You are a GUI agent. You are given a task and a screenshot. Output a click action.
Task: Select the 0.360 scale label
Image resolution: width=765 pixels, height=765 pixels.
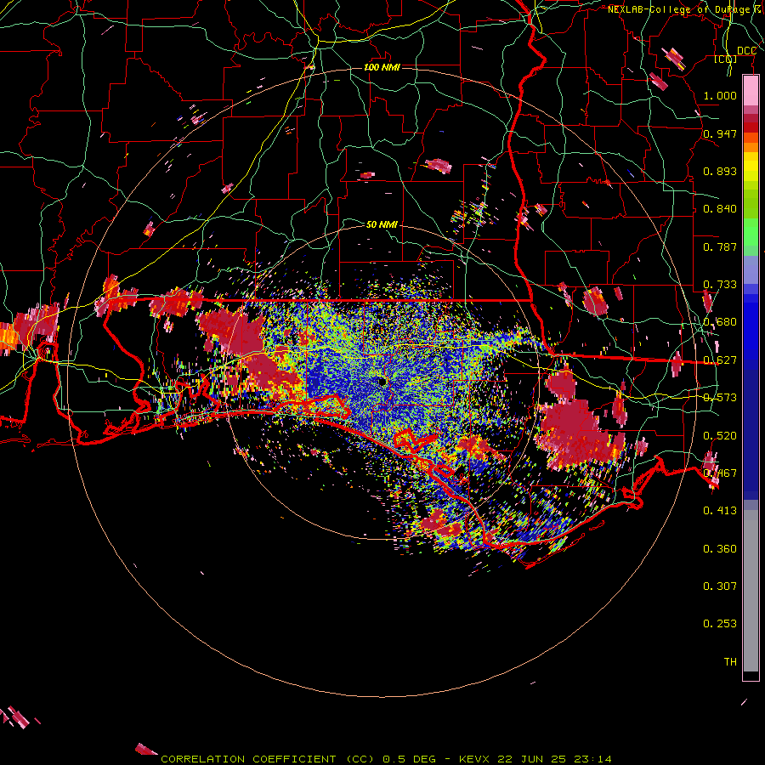[720, 549]
